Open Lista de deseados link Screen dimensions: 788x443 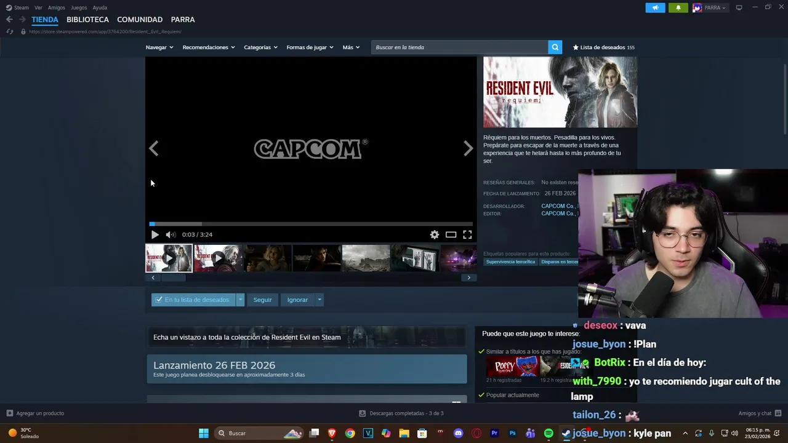point(603,47)
